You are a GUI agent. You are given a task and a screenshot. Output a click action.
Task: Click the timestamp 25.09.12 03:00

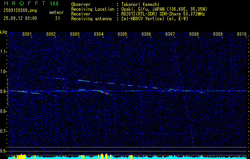20,18
